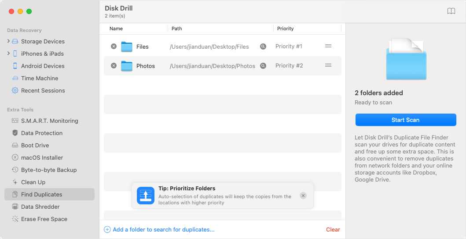
Task: Sort by the Path column header
Action: pyautogui.click(x=176, y=29)
